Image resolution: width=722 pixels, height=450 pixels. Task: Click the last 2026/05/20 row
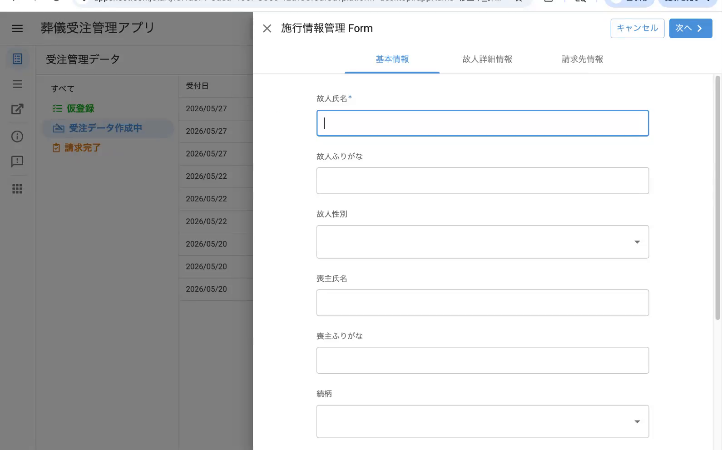(216, 289)
